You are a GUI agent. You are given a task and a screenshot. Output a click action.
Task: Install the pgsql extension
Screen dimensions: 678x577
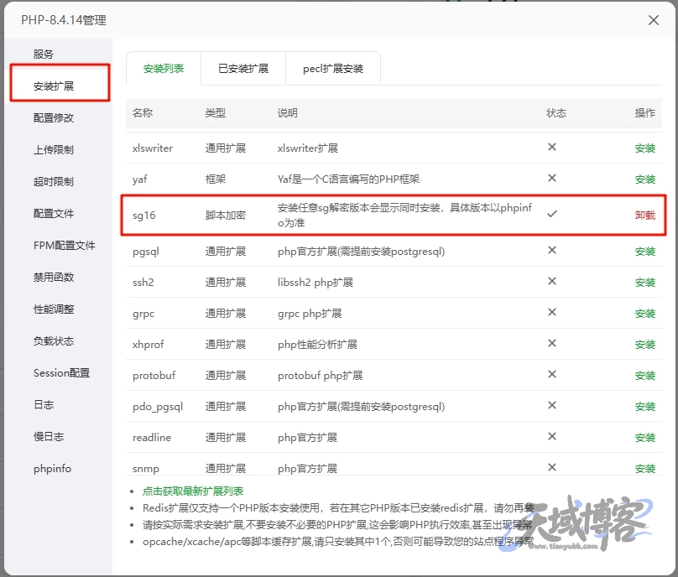(x=644, y=252)
